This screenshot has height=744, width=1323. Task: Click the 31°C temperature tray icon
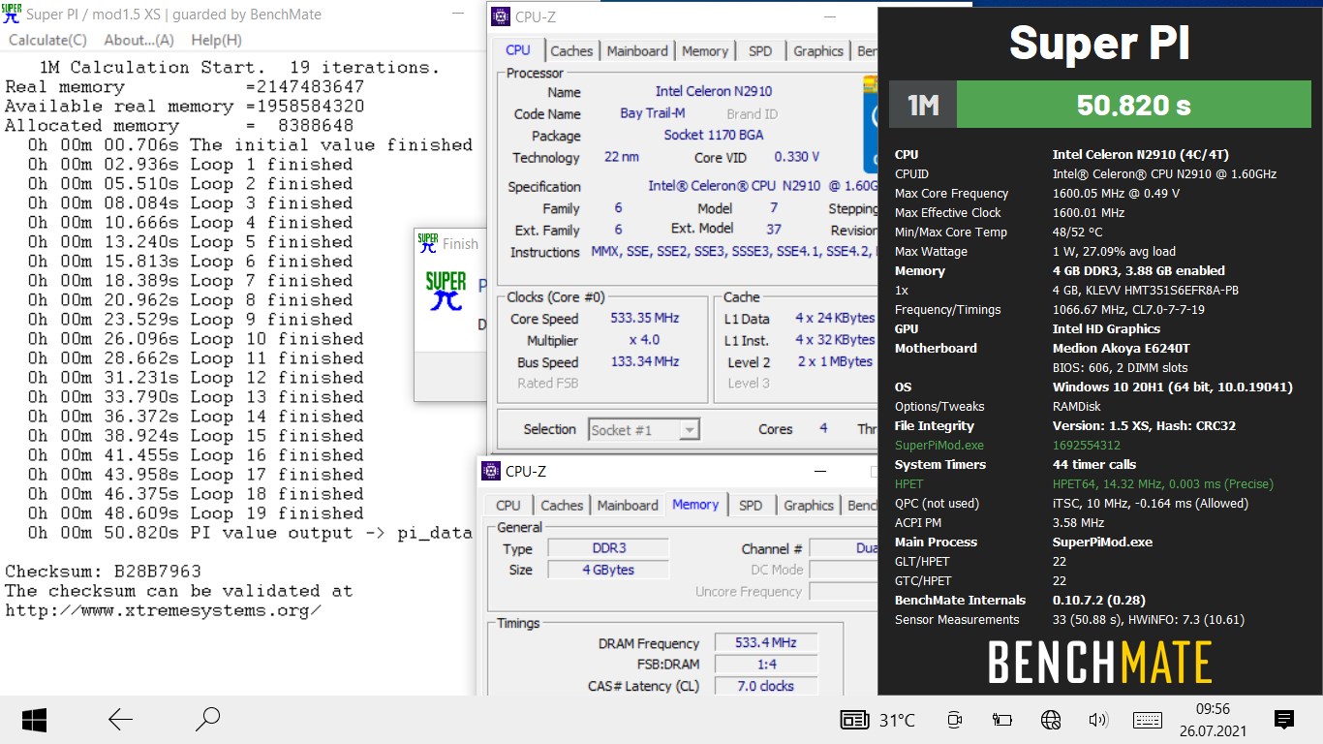(x=878, y=720)
